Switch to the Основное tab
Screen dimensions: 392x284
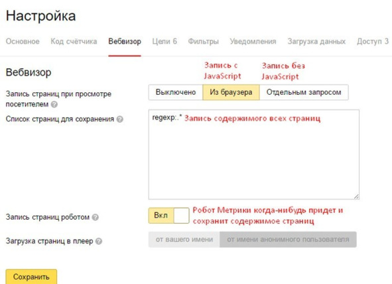click(23, 41)
